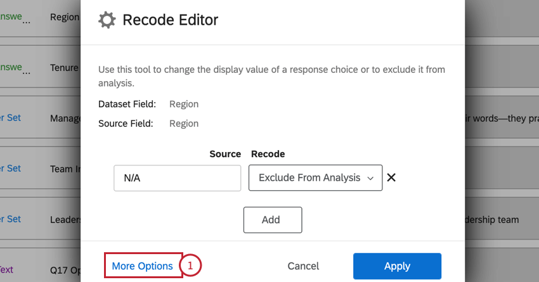
Task: Click the blue Set link on Team row
Action: [x=10, y=169]
